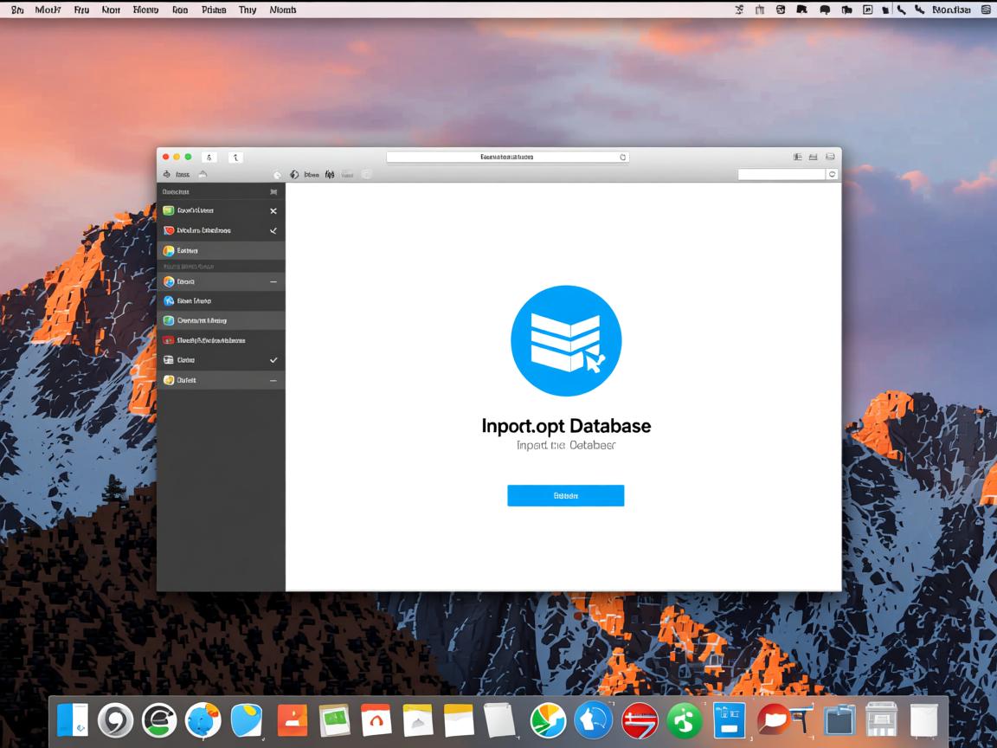Open the "Tiny" menu in the menu bar
Screen dimensions: 997x748
(247, 10)
